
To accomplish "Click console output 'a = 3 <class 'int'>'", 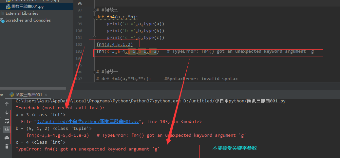I will click(x=41, y=114).
